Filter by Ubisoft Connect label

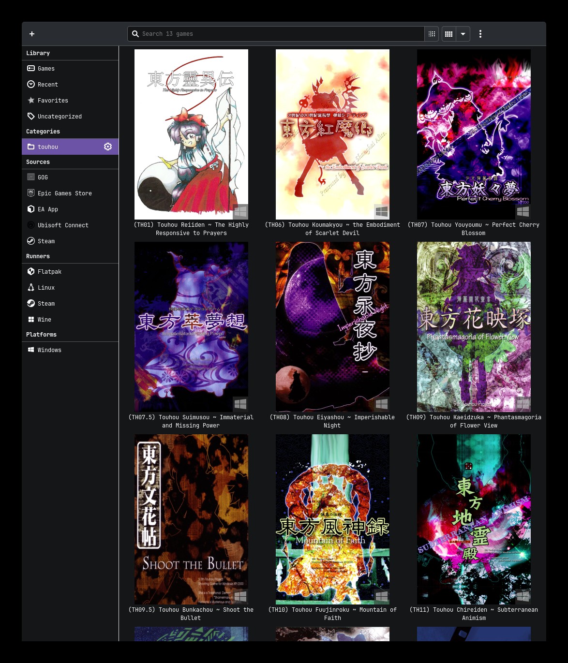(x=63, y=225)
